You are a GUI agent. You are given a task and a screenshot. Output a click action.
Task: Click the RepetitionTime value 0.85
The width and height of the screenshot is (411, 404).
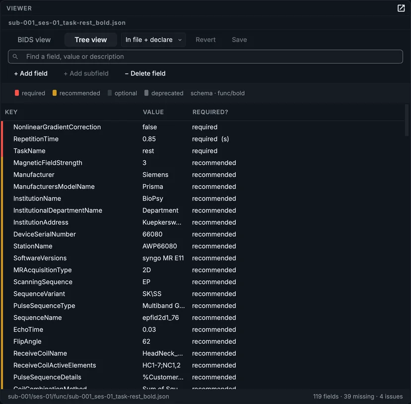[x=149, y=139]
